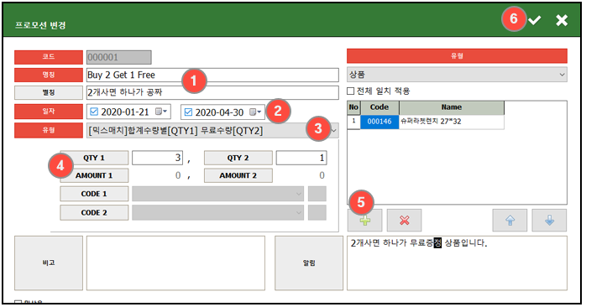Confirm changes with the checkmark icon

pyautogui.click(x=535, y=20)
